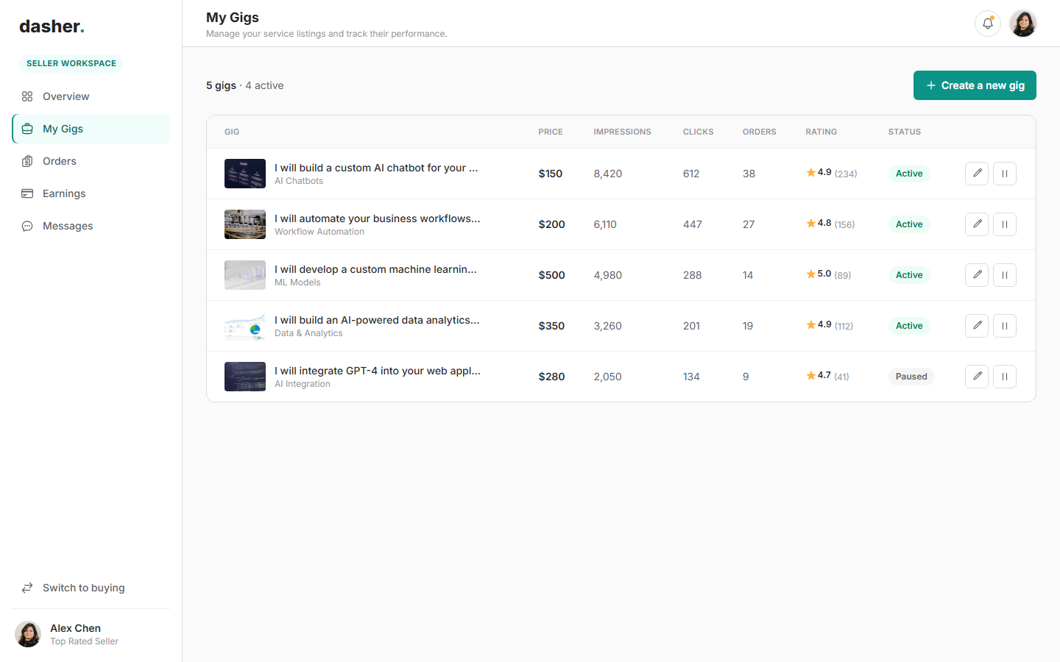This screenshot has height=662, width=1060.
Task: Click the Paused status badge
Action: tap(911, 377)
